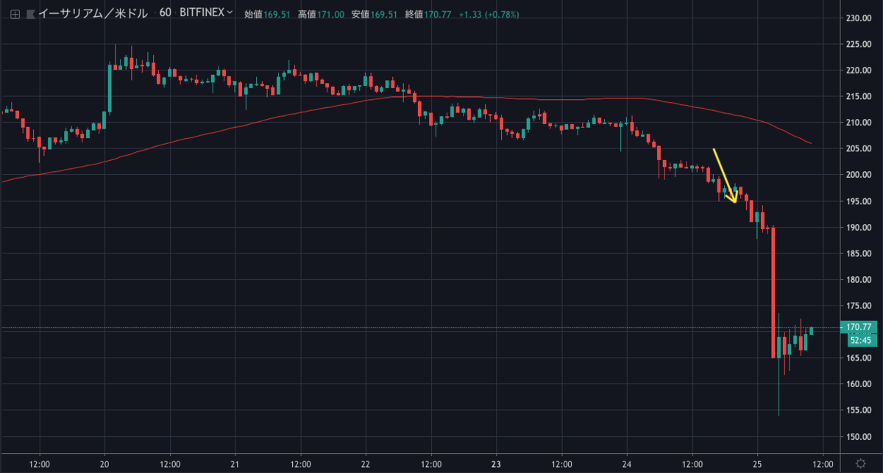
Task: Click the 24 date label on time axis
Action: tap(627, 464)
